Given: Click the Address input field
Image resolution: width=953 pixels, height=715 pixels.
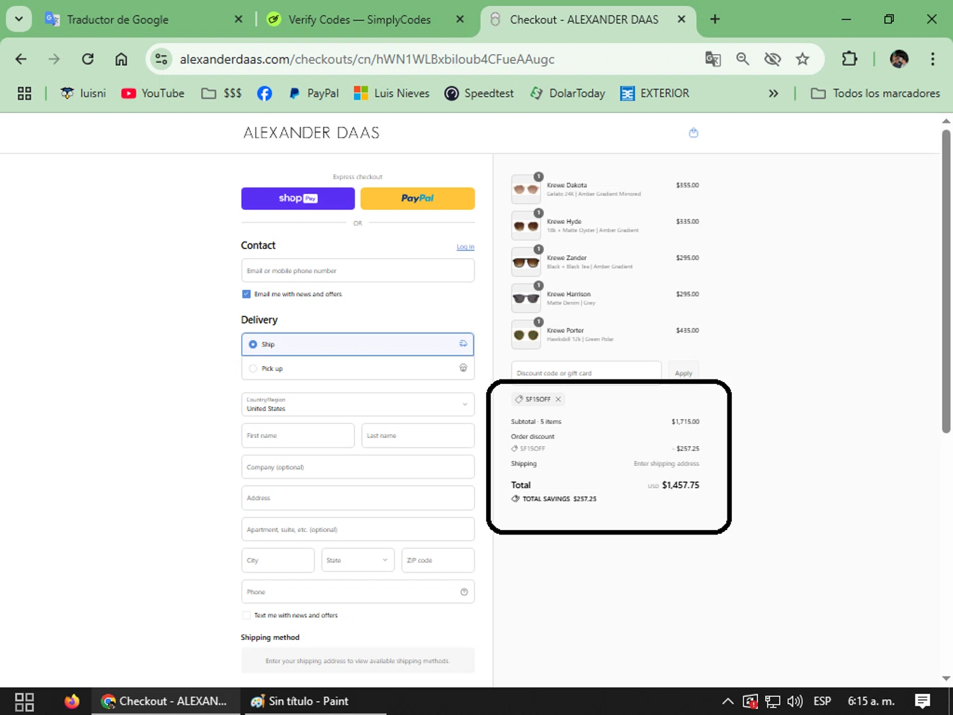Looking at the screenshot, I should pos(358,498).
